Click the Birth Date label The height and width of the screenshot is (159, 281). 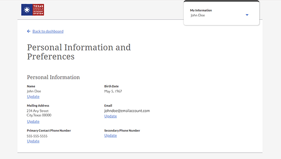pos(112,86)
